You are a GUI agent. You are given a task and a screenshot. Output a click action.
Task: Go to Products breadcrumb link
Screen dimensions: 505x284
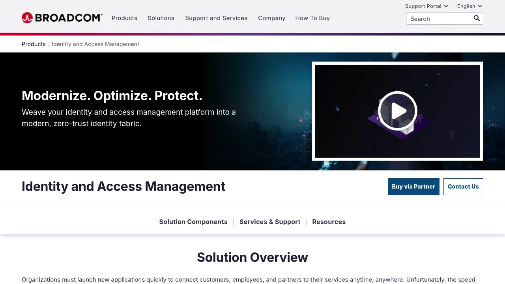(34, 44)
